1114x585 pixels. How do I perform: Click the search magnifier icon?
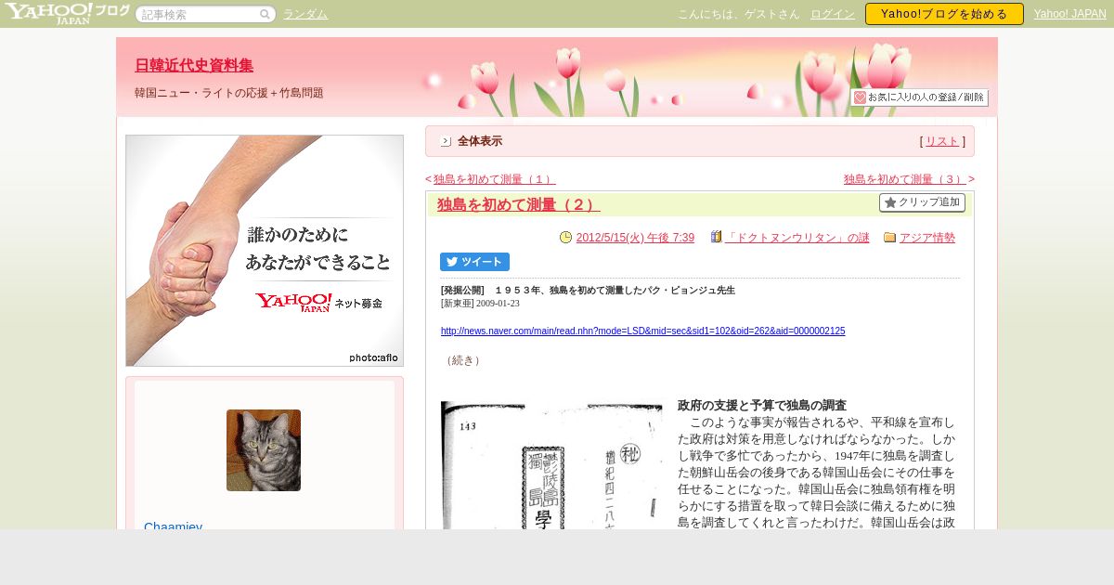click(265, 14)
